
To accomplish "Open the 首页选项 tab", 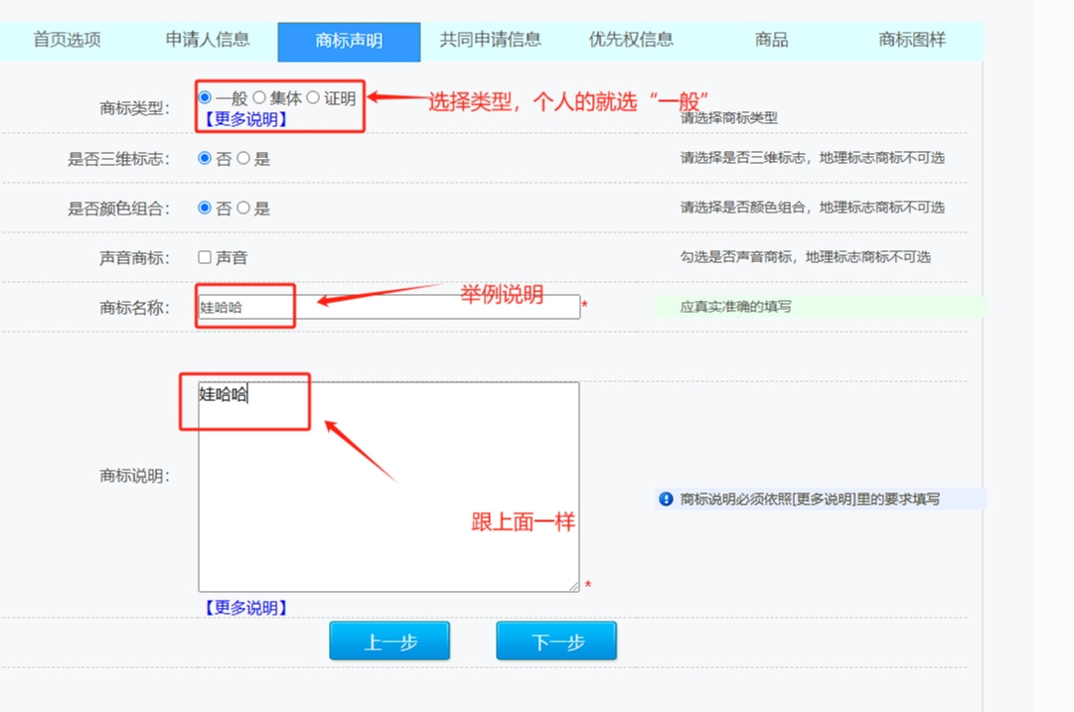I will point(67,41).
